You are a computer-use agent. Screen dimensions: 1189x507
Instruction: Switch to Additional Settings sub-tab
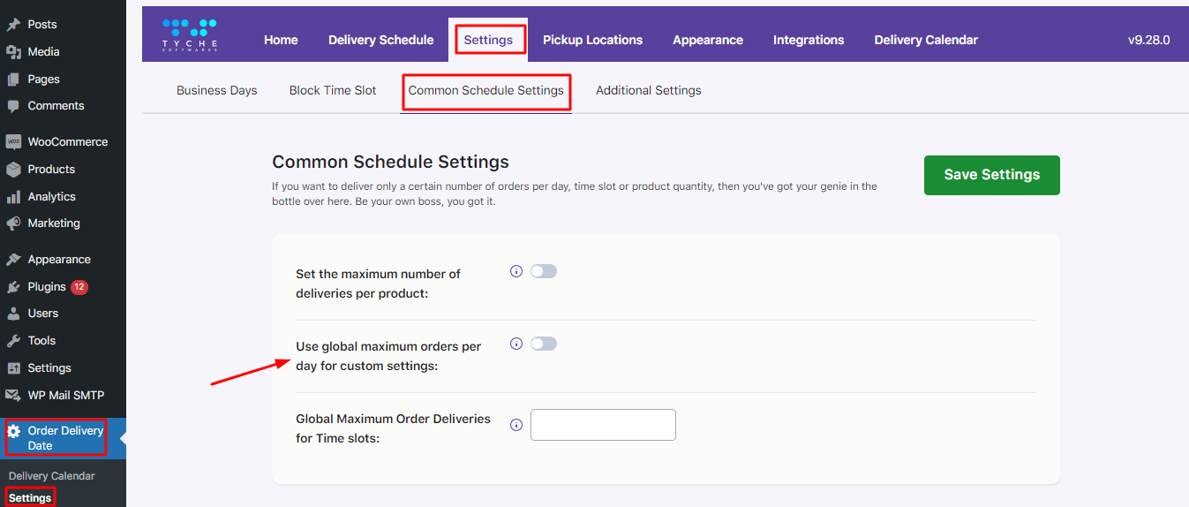(648, 90)
